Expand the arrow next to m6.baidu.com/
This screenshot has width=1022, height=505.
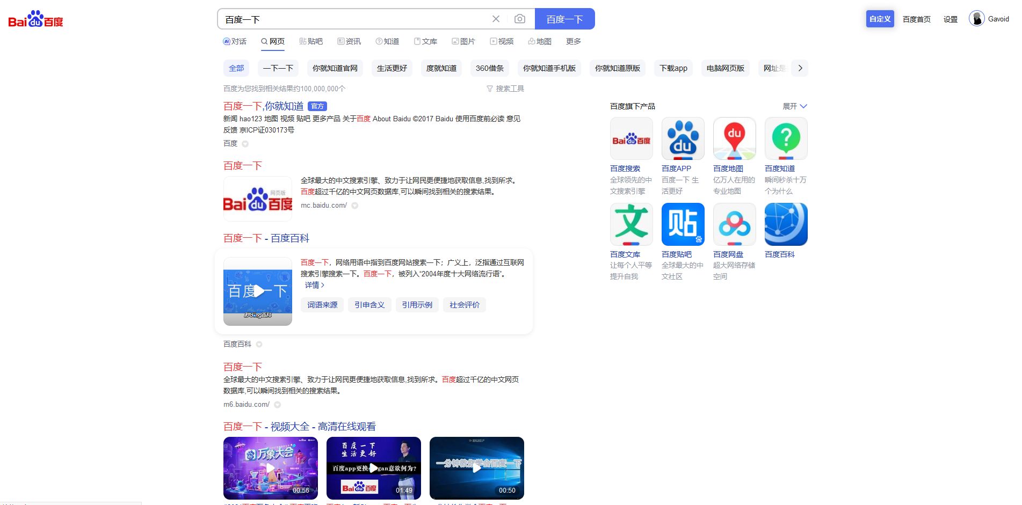(278, 405)
